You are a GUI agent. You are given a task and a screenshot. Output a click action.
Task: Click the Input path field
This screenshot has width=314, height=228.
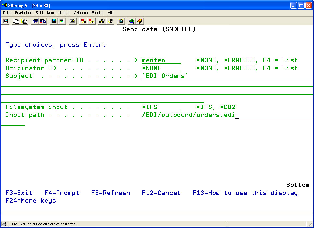coord(189,115)
